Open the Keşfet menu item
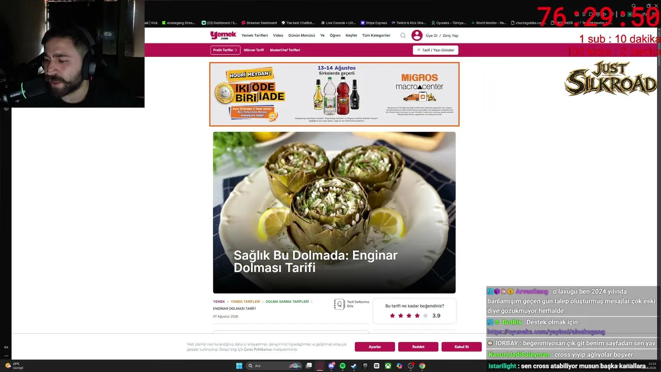This screenshot has width=661, height=372. [x=351, y=36]
